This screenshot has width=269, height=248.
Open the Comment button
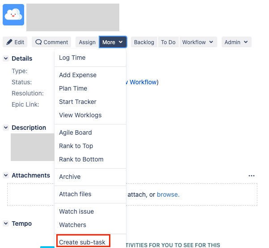point(51,42)
